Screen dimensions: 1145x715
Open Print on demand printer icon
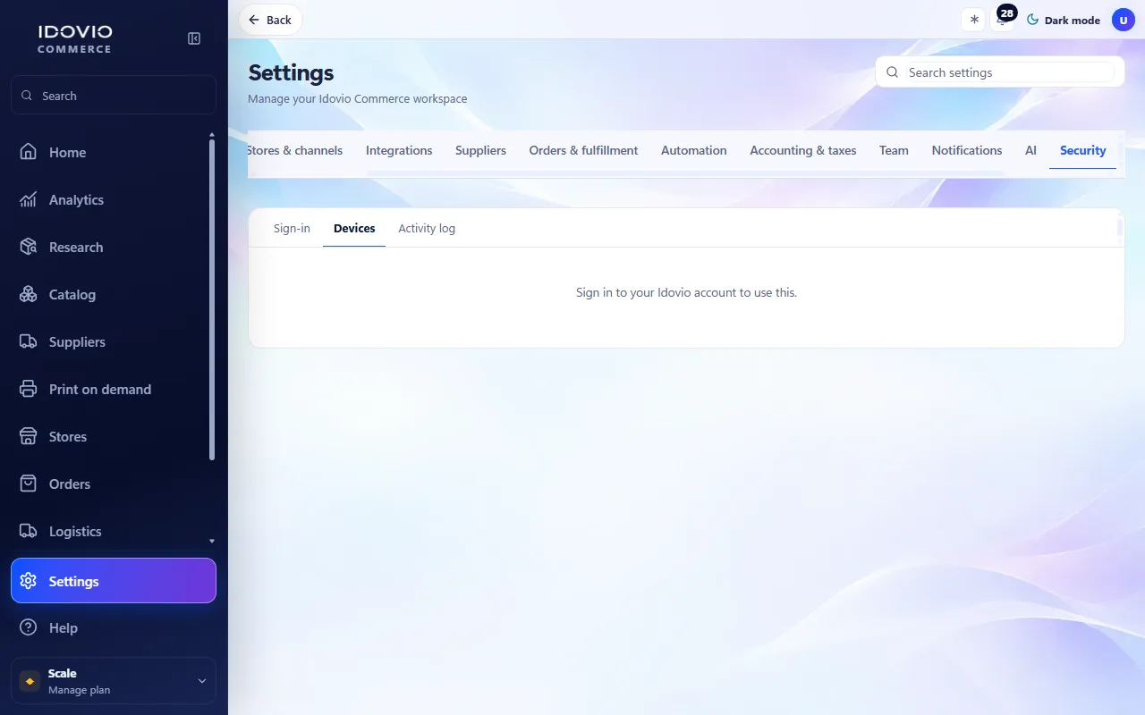click(x=29, y=389)
